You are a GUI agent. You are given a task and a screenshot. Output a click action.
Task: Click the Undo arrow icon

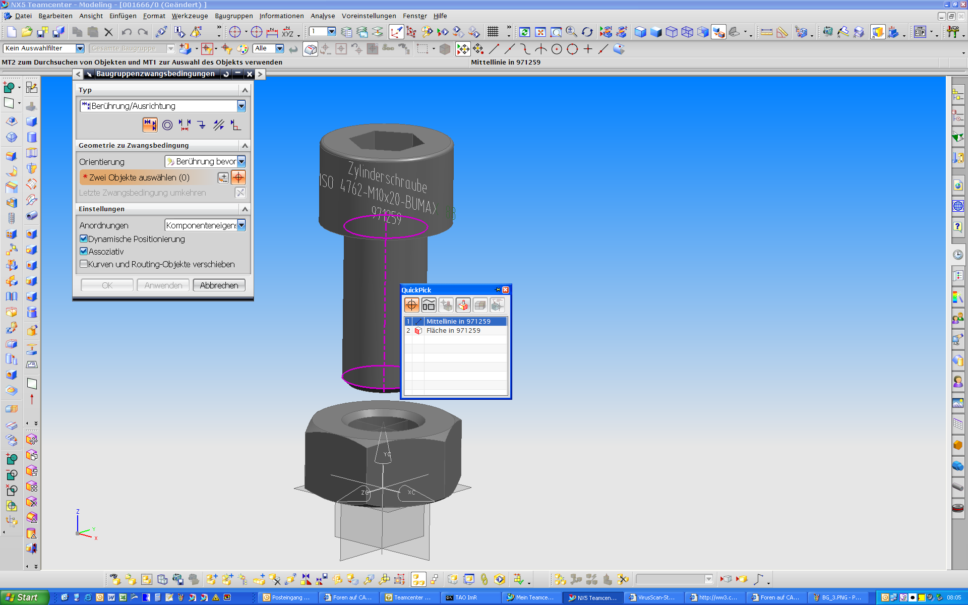pos(127,32)
